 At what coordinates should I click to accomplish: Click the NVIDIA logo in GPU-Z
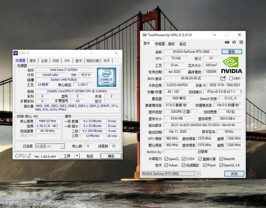[x=232, y=65]
